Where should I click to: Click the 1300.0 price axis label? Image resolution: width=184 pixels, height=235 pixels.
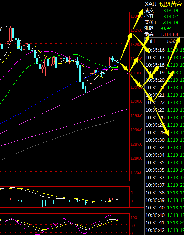coord(136,101)
